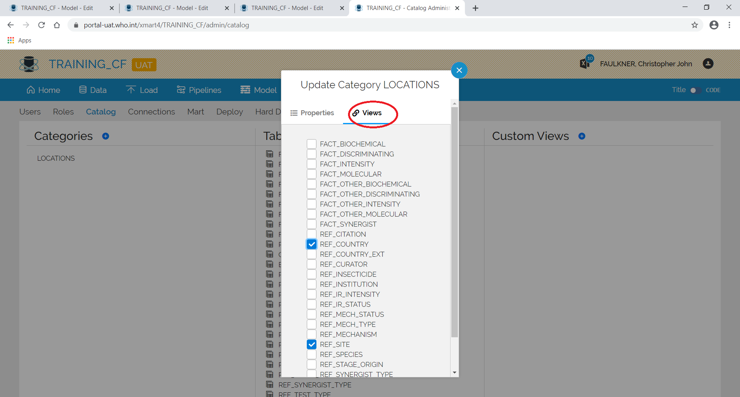Click the dialog scrollbar up arrow
Screen dimensions: 740x397
tap(454, 103)
